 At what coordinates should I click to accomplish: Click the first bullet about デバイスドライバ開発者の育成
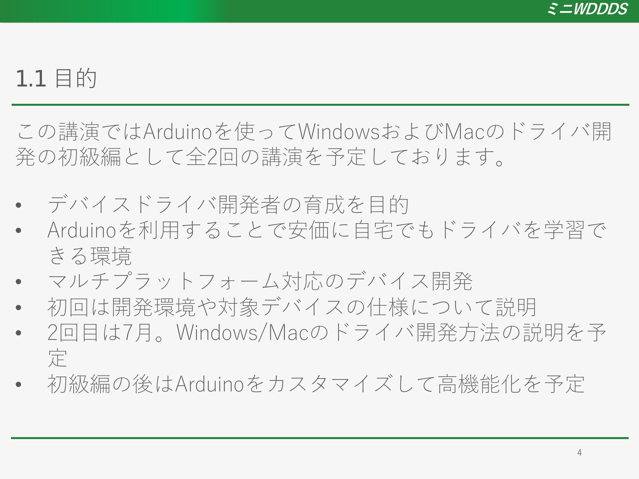[228, 204]
